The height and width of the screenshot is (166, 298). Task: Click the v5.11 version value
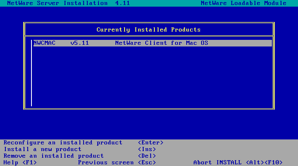[x=79, y=43]
